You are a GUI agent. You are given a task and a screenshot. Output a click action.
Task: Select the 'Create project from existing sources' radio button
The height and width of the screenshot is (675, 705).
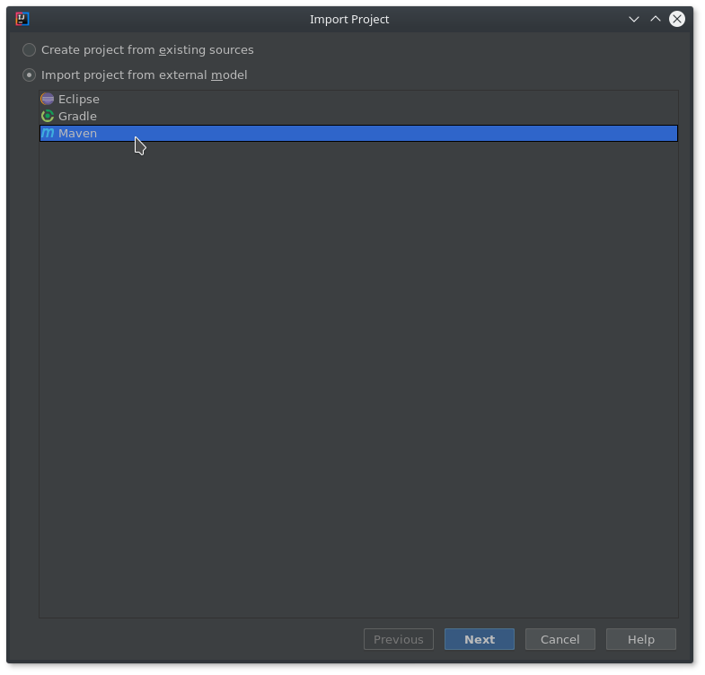click(30, 49)
